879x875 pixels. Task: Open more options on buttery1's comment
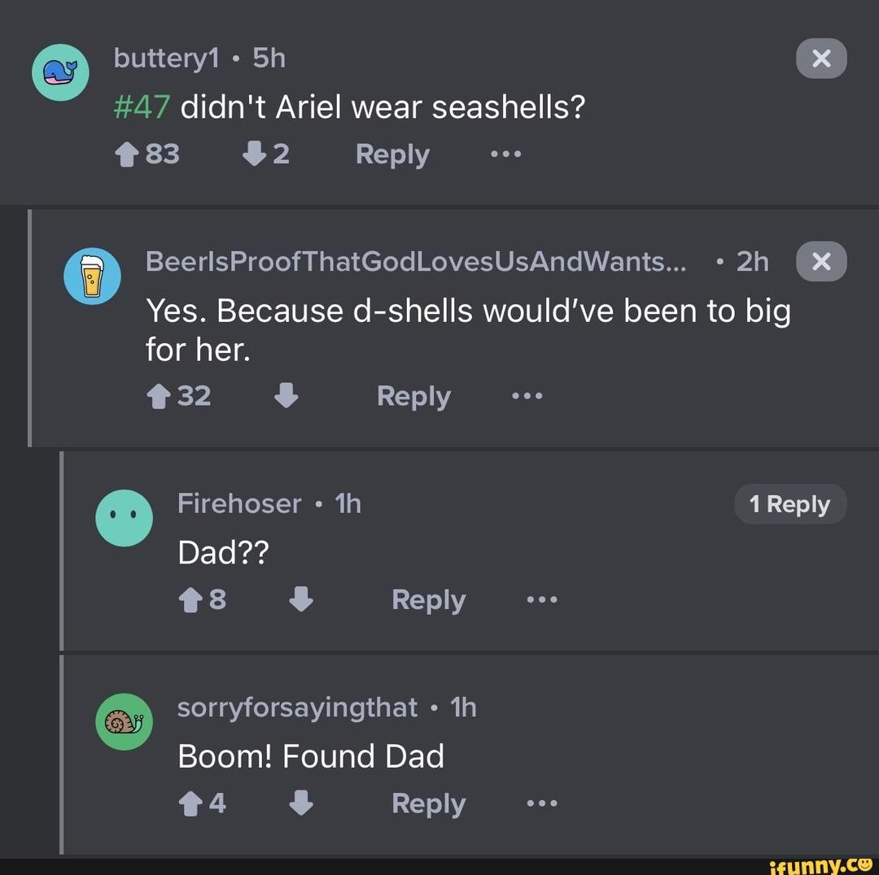pos(506,154)
